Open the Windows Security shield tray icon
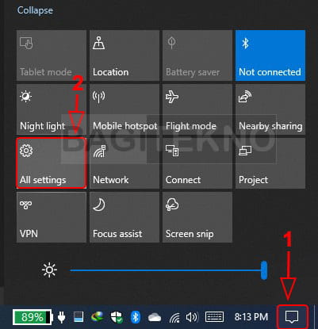This screenshot has width=318, height=329. 117,317
